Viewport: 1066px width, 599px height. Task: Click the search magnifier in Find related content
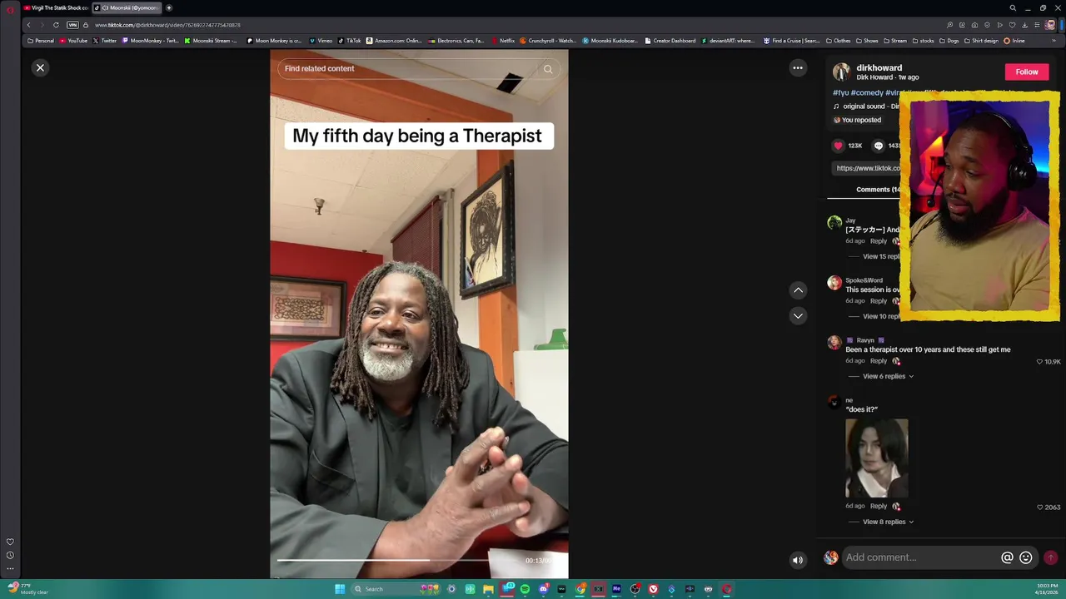point(548,69)
